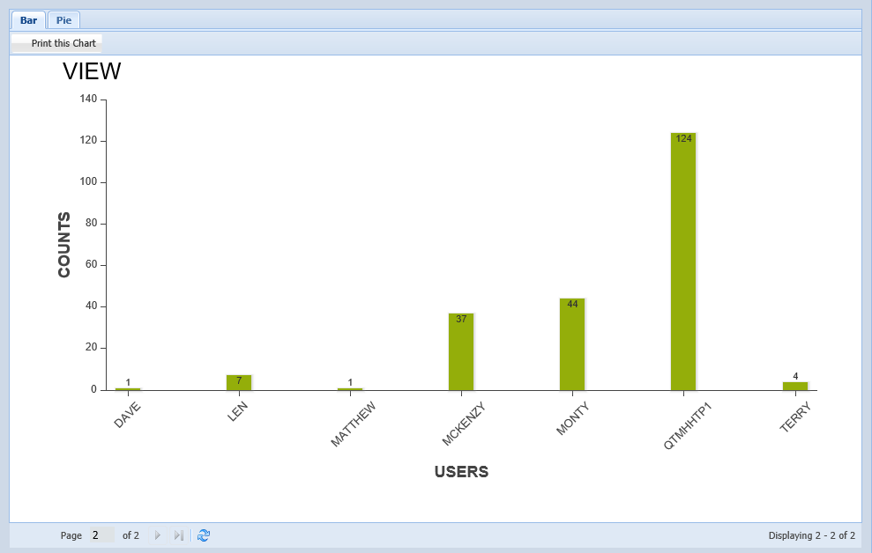Image resolution: width=872 pixels, height=553 pixels.
Task: Select the MCKENZY bar showing 37
Action: click(460, 350)
